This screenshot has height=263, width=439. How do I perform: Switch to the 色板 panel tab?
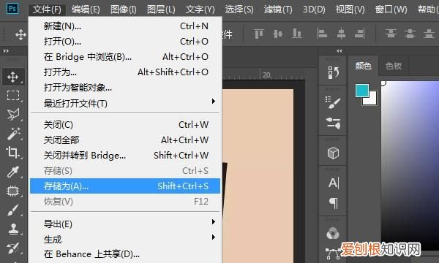tap(394, 66)
